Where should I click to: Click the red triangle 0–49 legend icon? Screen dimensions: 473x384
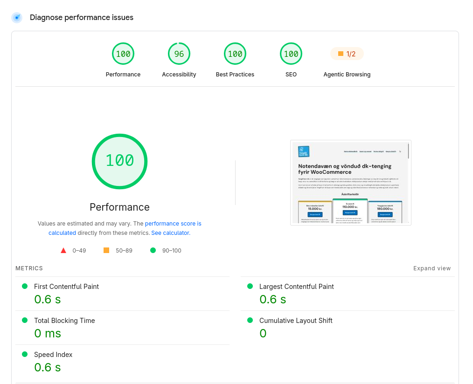(63, 250)
